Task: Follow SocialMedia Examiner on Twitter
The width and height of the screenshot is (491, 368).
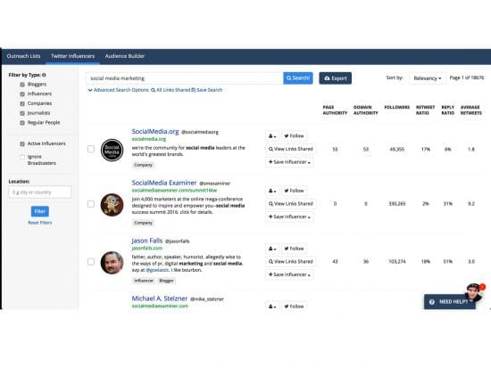Action: pyautogui.click(x=294, y=191)
